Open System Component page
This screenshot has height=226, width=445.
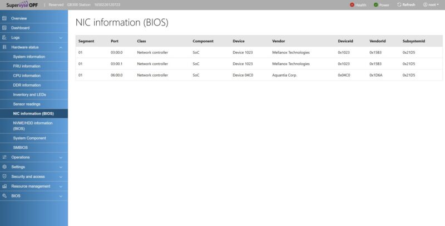coord(29,138)
